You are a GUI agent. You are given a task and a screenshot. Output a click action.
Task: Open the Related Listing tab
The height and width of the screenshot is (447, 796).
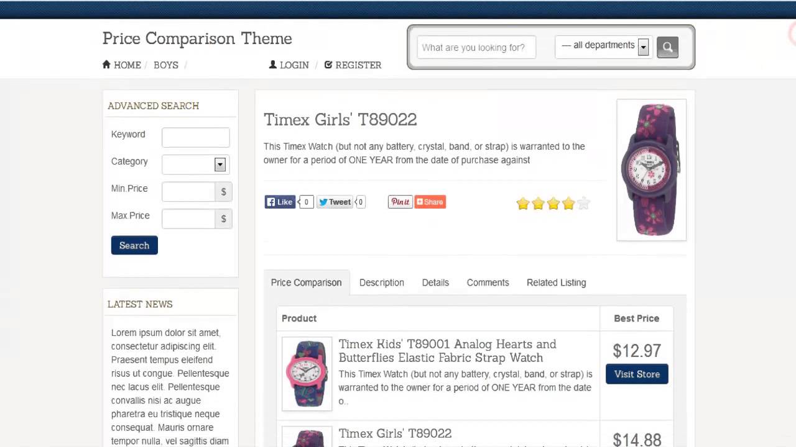pos(557,282)
